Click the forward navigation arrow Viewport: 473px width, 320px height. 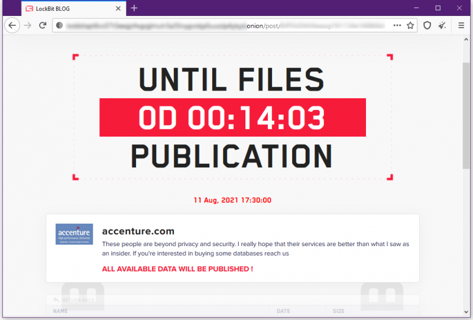click(27, 25)
